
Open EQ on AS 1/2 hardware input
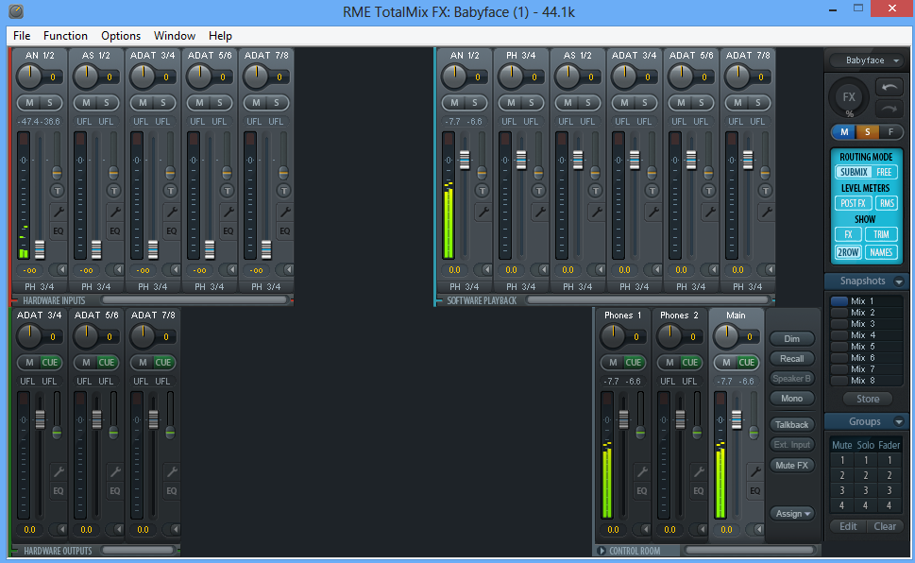pos(114,230)
